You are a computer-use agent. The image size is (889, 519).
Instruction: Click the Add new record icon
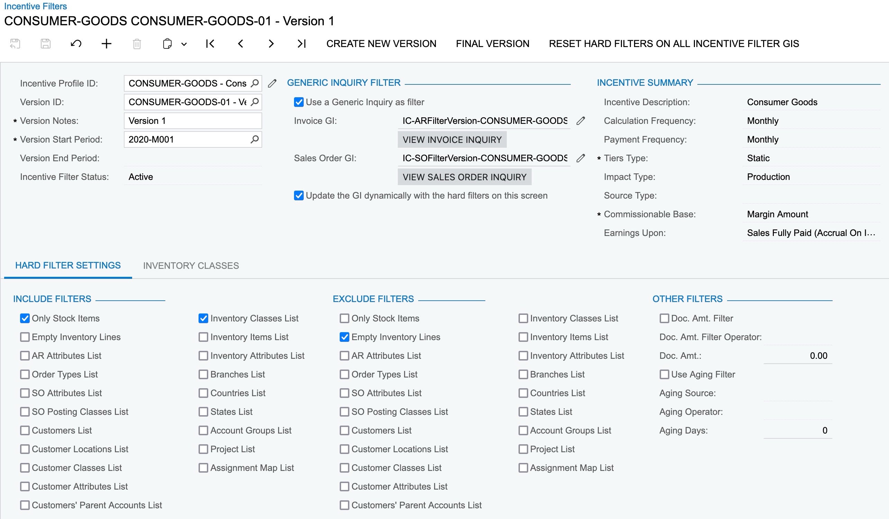click(107, 43)
